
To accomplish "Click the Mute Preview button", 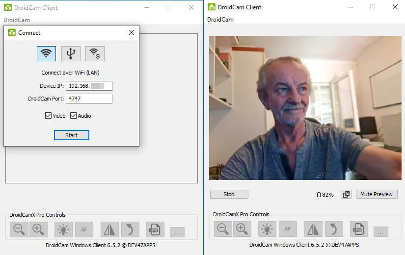I will 377,194.
